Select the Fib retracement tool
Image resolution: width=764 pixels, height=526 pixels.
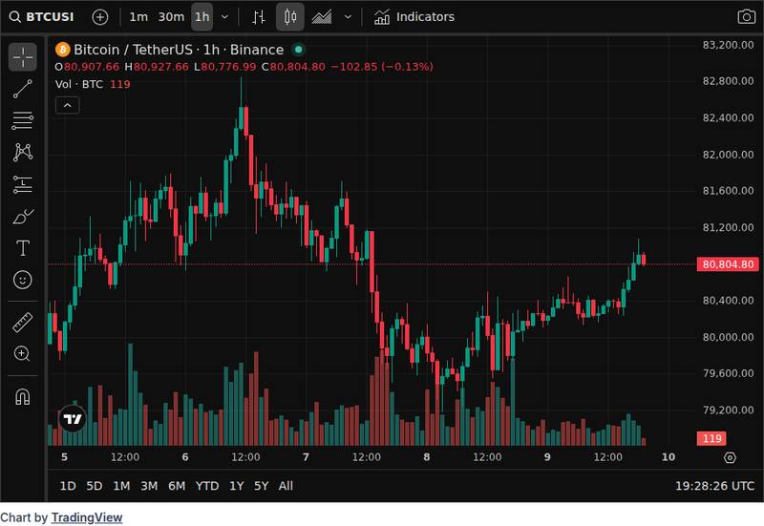(22, 120)
